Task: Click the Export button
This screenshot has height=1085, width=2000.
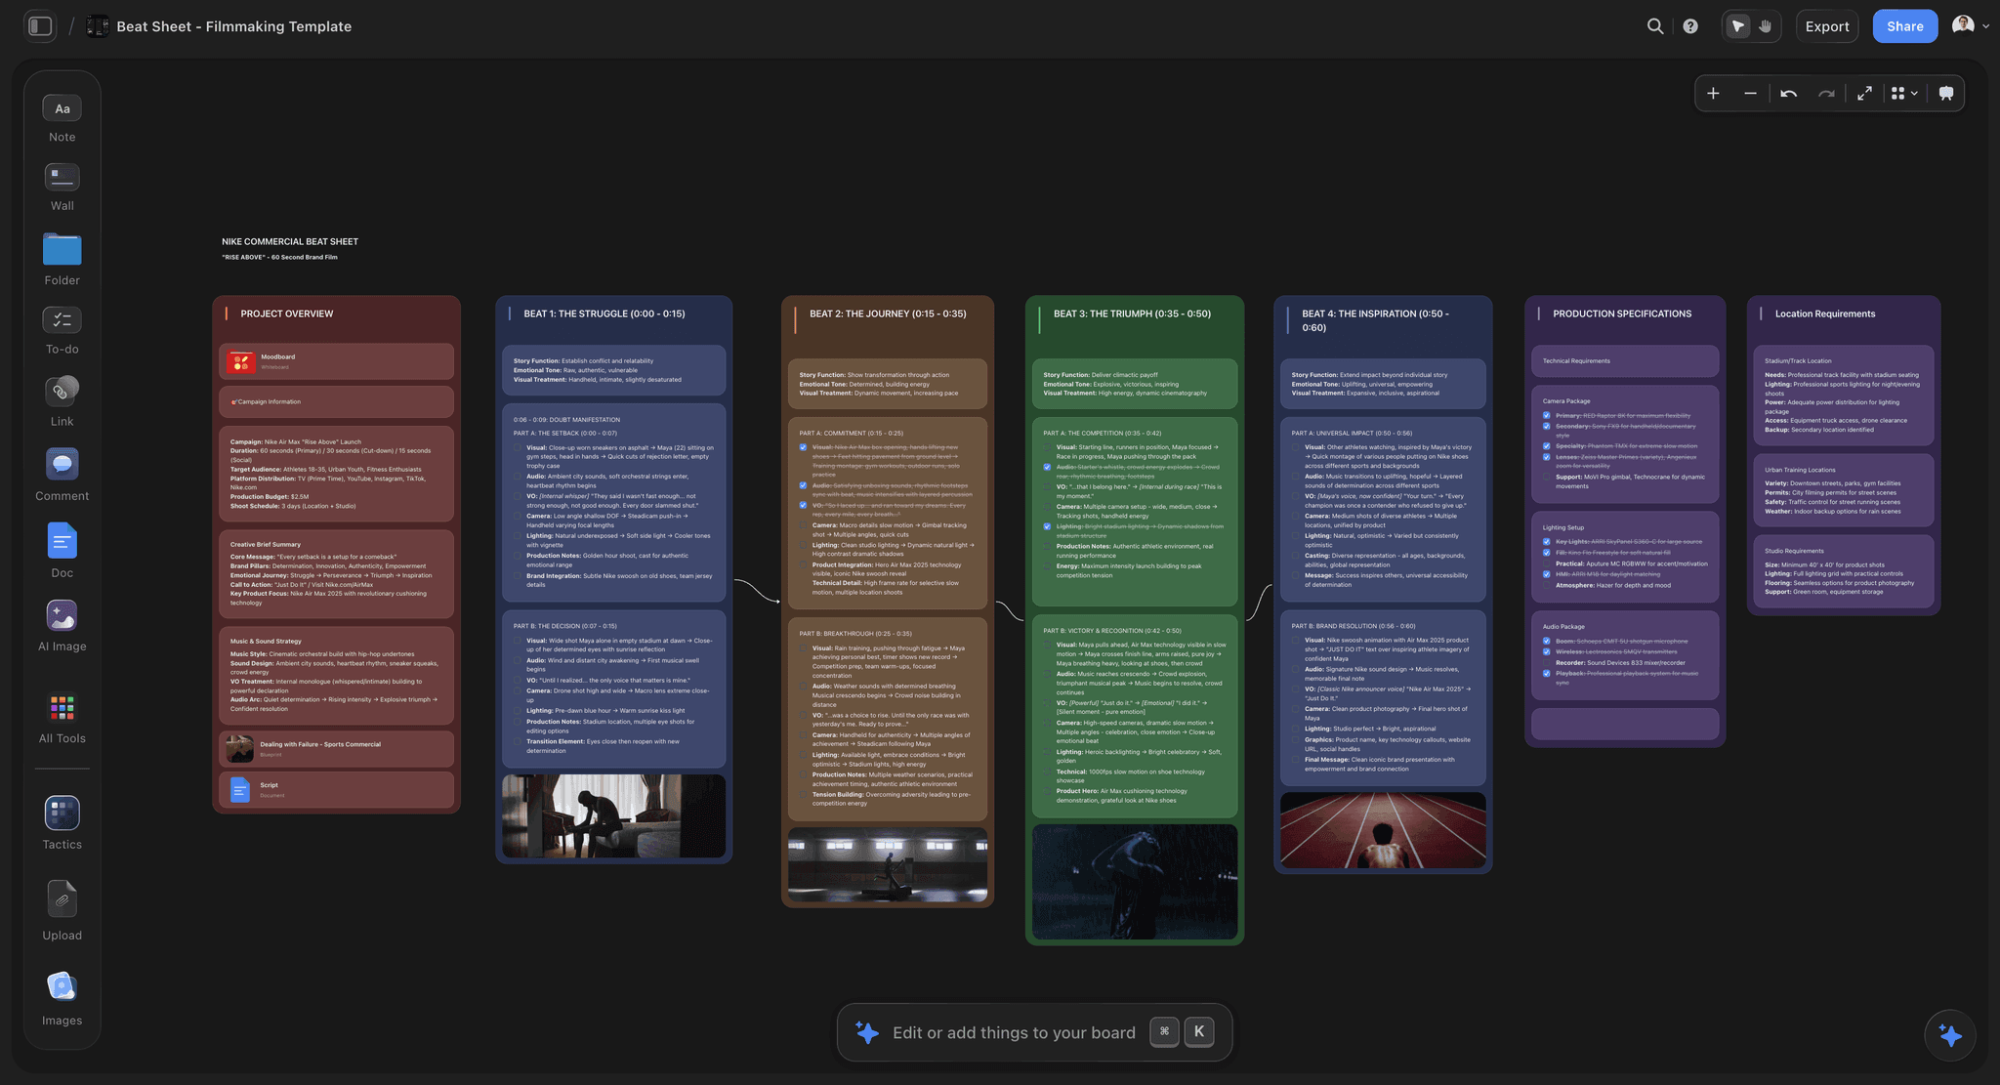Action: pos(1827,26)
